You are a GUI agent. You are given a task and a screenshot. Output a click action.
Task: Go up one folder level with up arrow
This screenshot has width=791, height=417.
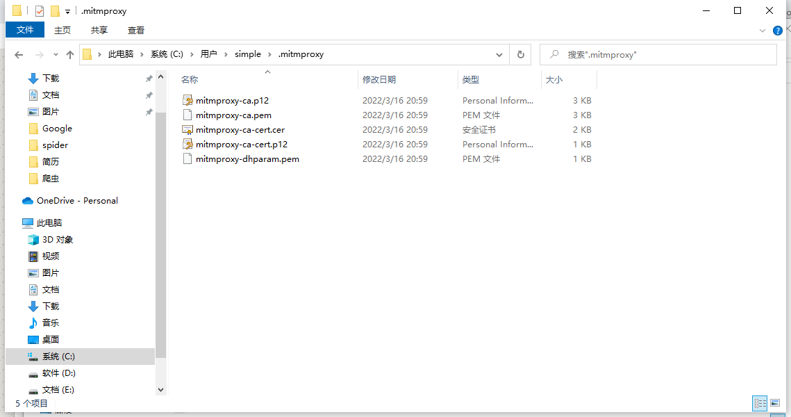[70, 54]
